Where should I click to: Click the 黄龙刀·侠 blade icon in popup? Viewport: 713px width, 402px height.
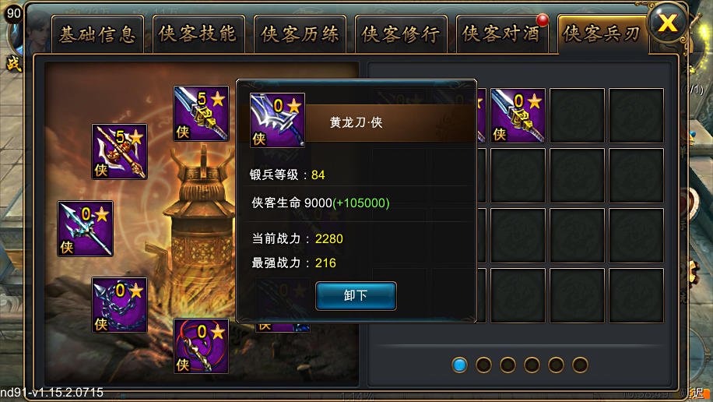click(277, 120)
